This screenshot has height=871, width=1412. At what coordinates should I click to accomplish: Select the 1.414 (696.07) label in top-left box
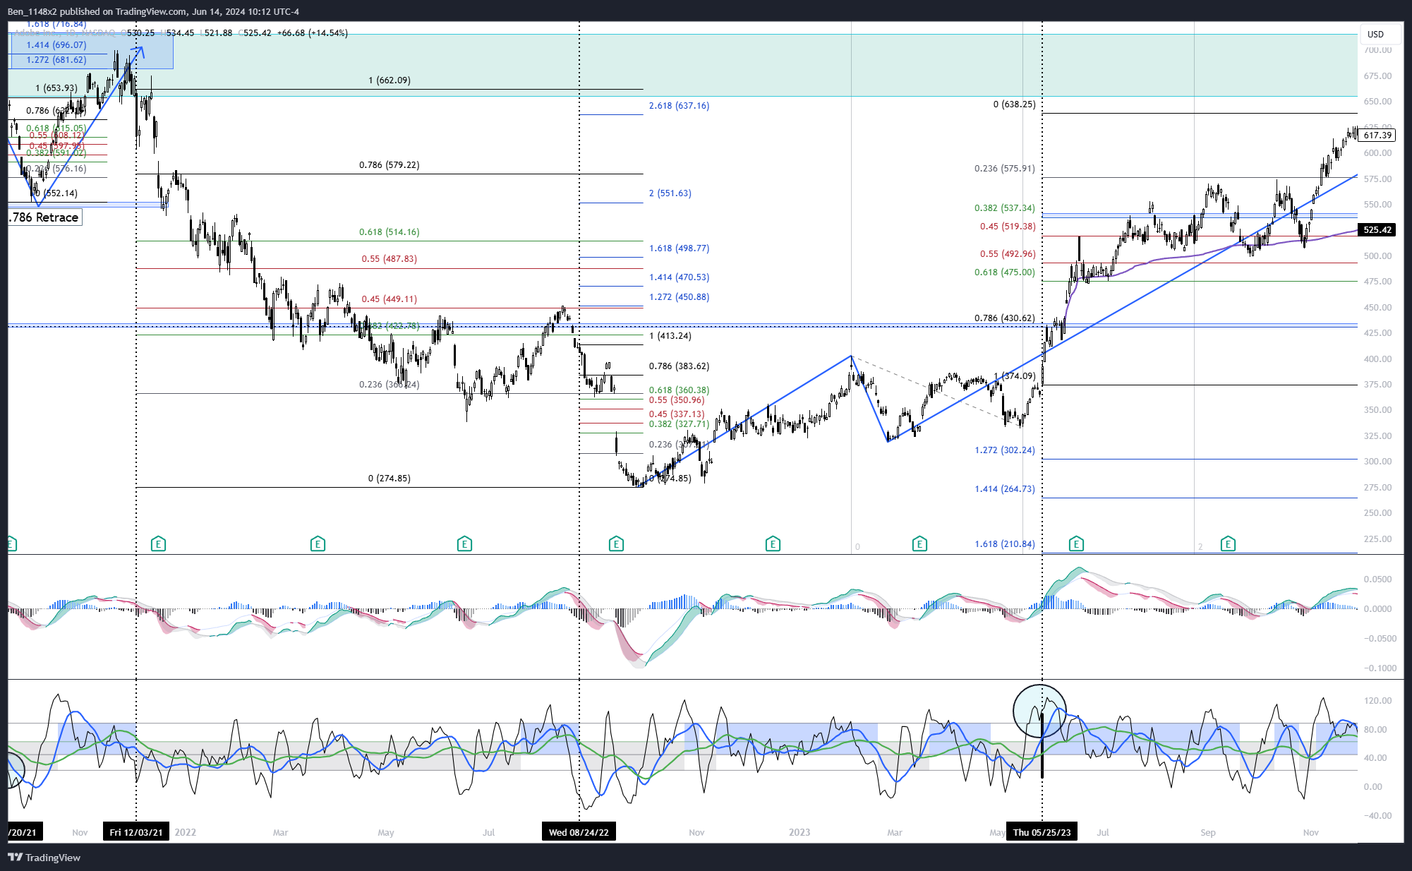56,45
